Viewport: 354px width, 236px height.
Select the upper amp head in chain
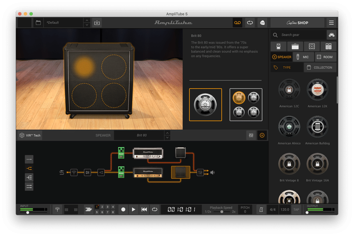click(x=148, y=153)
